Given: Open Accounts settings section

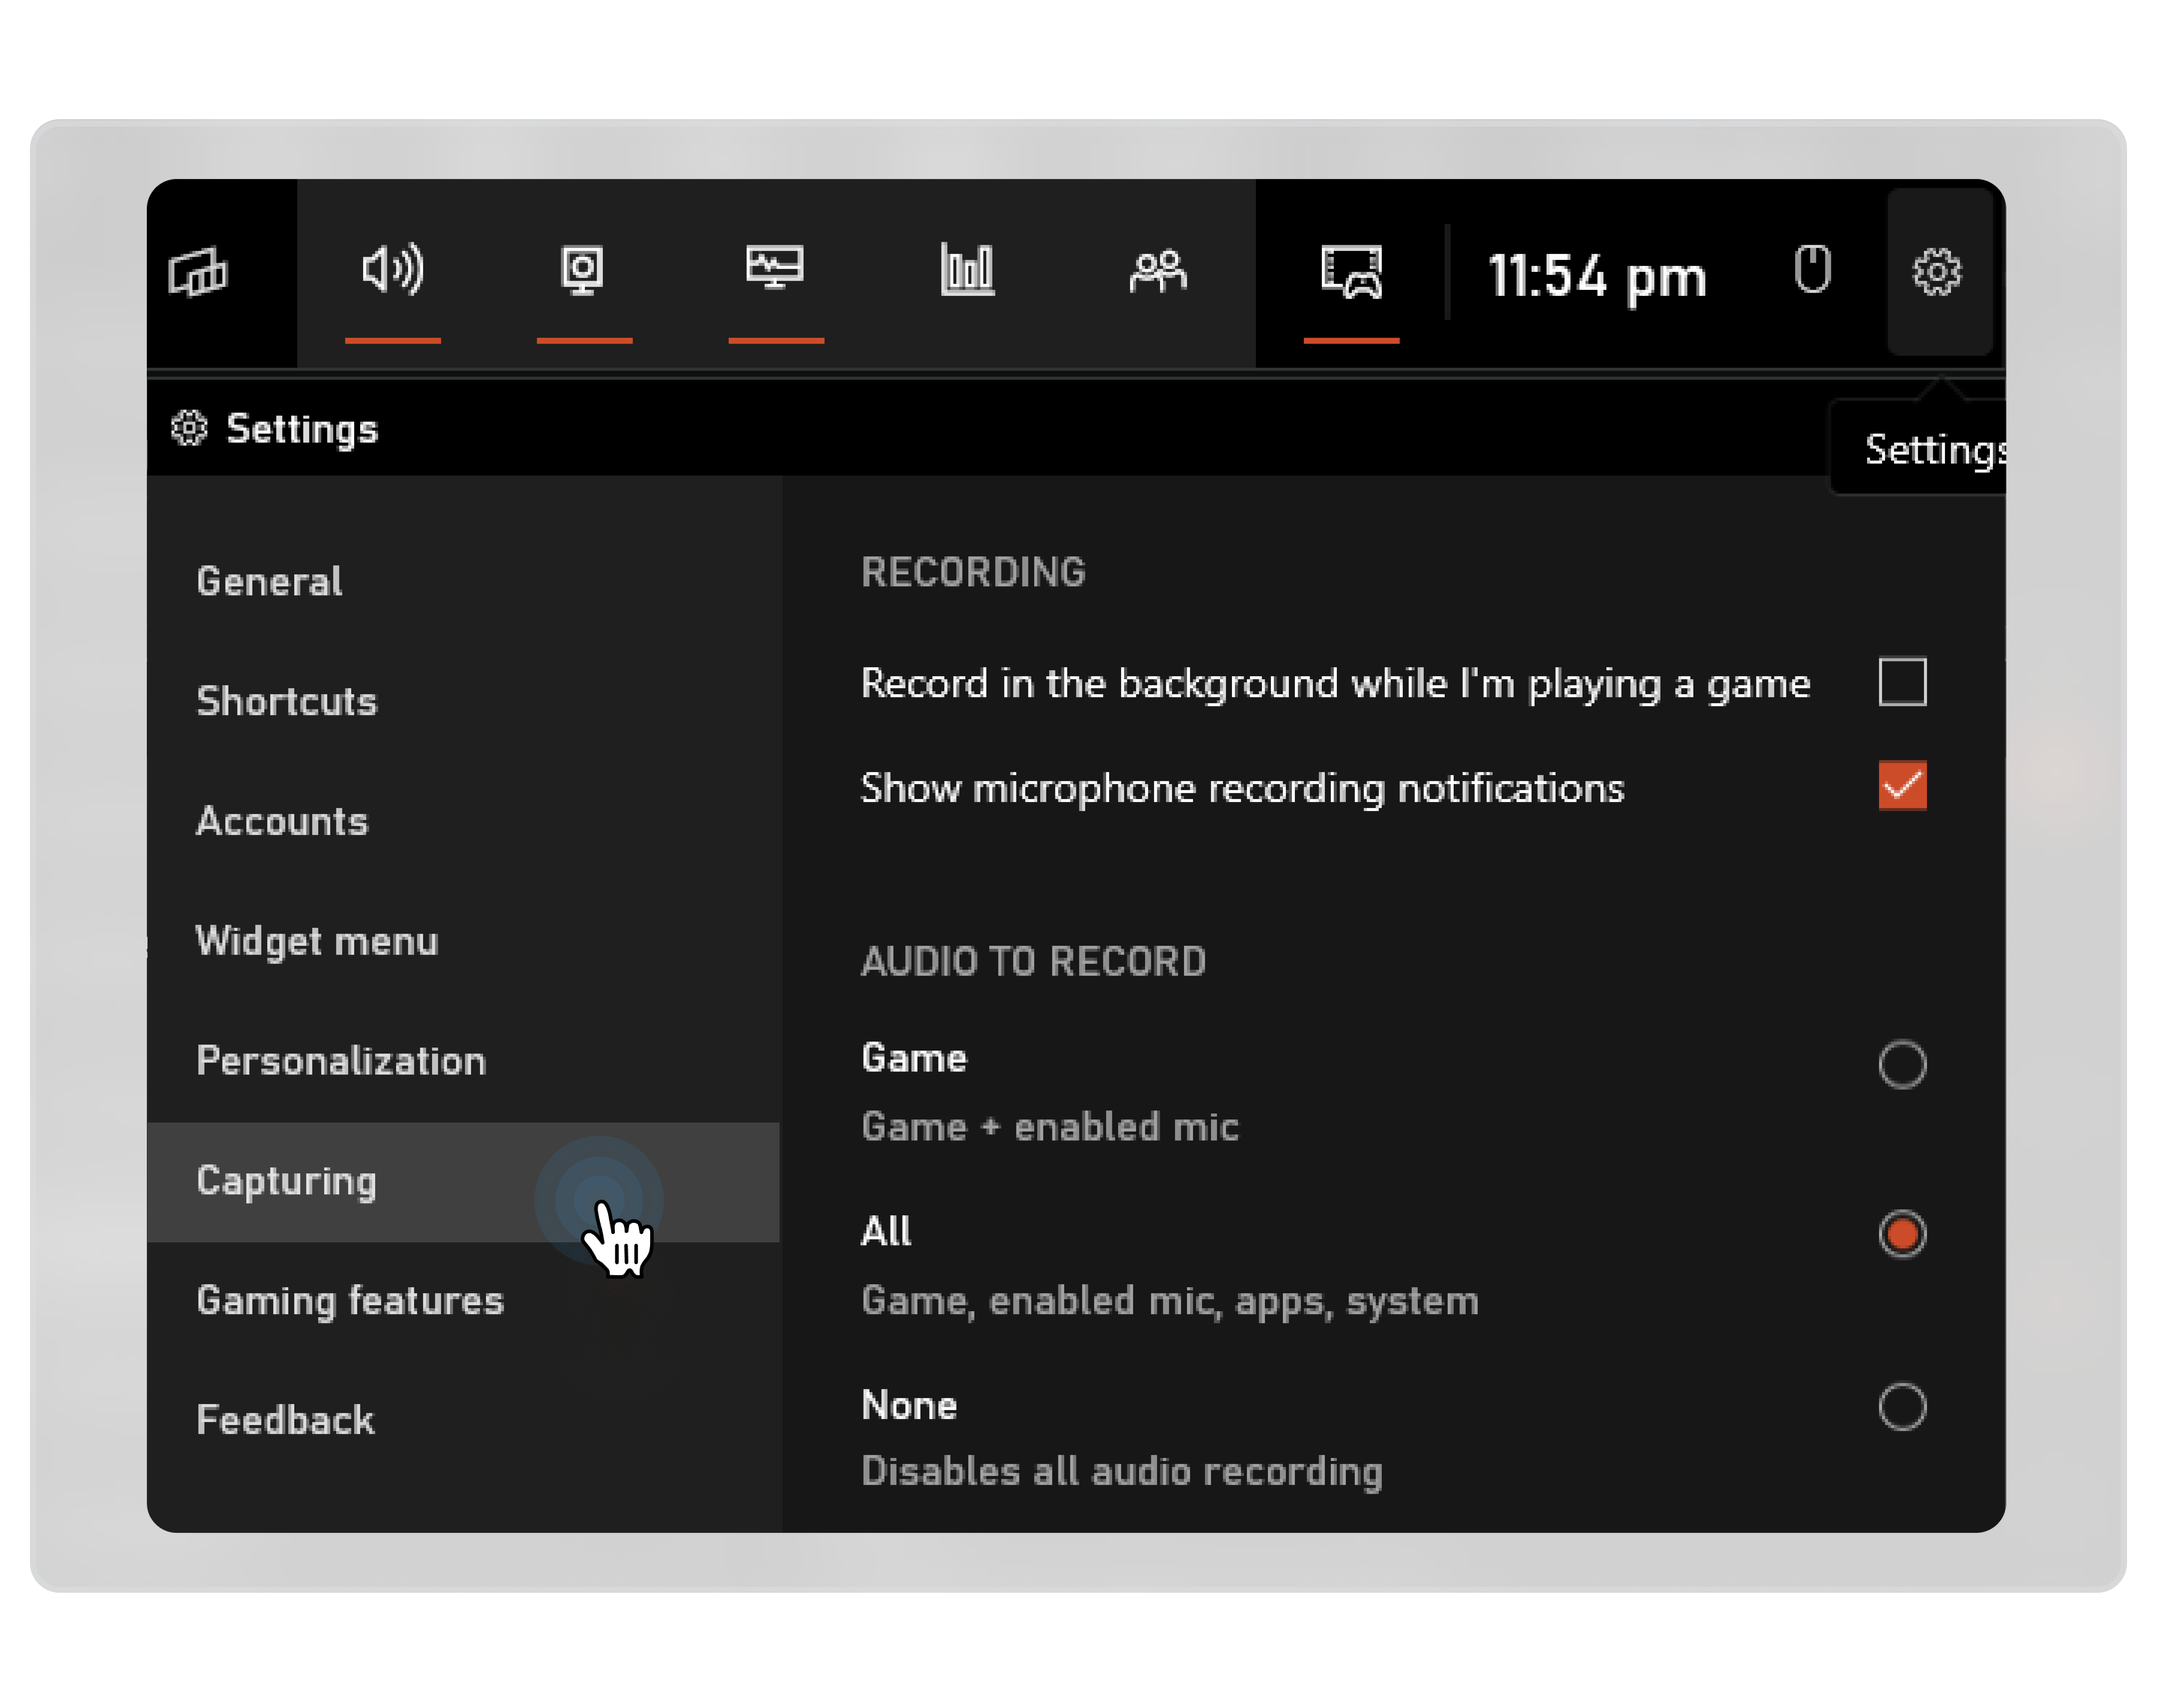Looking at the screenshot, I should point(282,821).
